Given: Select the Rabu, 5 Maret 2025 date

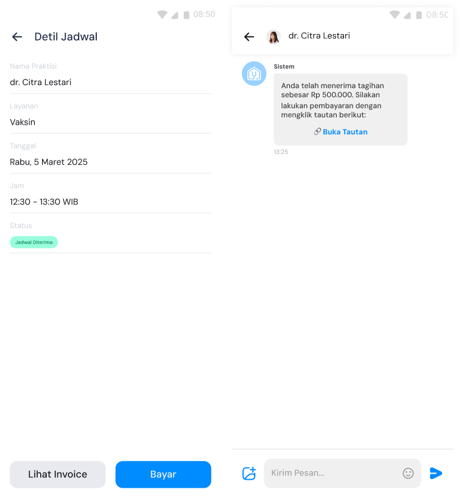Looking at the screenshot, I should 49,162.
